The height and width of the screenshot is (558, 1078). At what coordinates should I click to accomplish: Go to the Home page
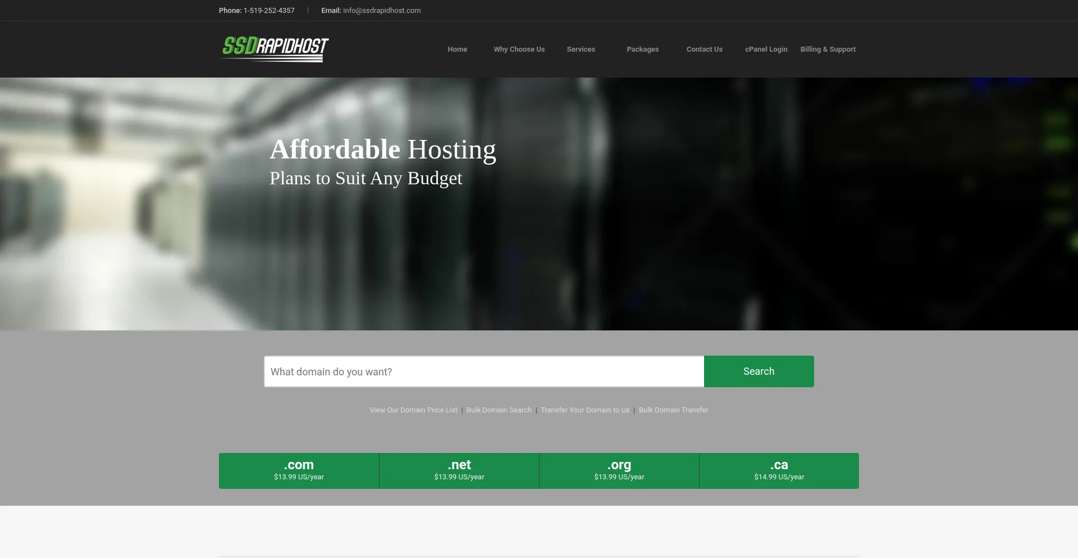457,49
